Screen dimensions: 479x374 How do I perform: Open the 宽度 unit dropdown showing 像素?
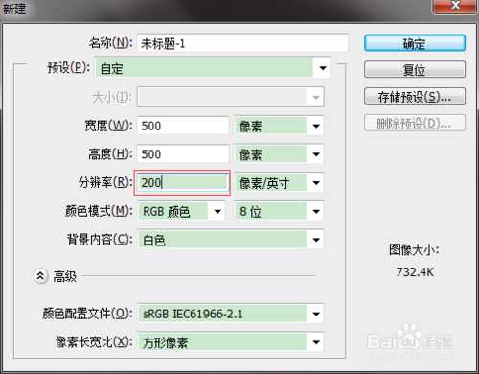tap(280, 126)
